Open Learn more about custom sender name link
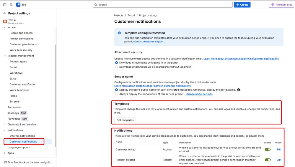Viewport: 295px width, 167px height. [152, 86]
